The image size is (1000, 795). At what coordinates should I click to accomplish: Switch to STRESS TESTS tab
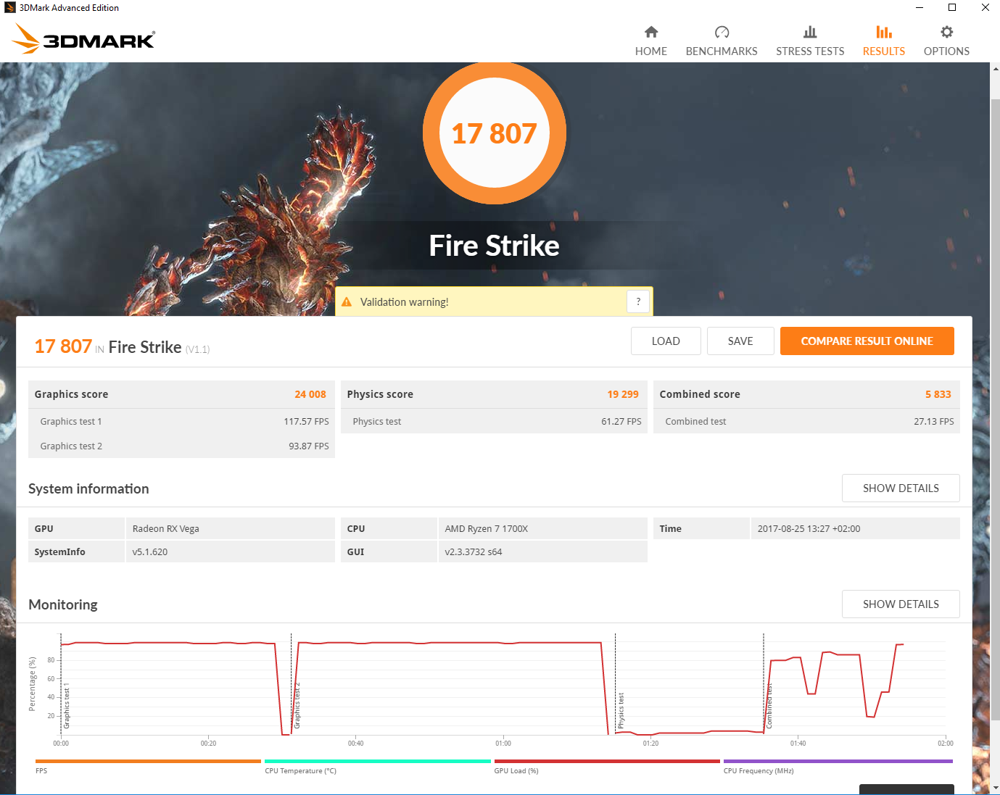point(810,51)
